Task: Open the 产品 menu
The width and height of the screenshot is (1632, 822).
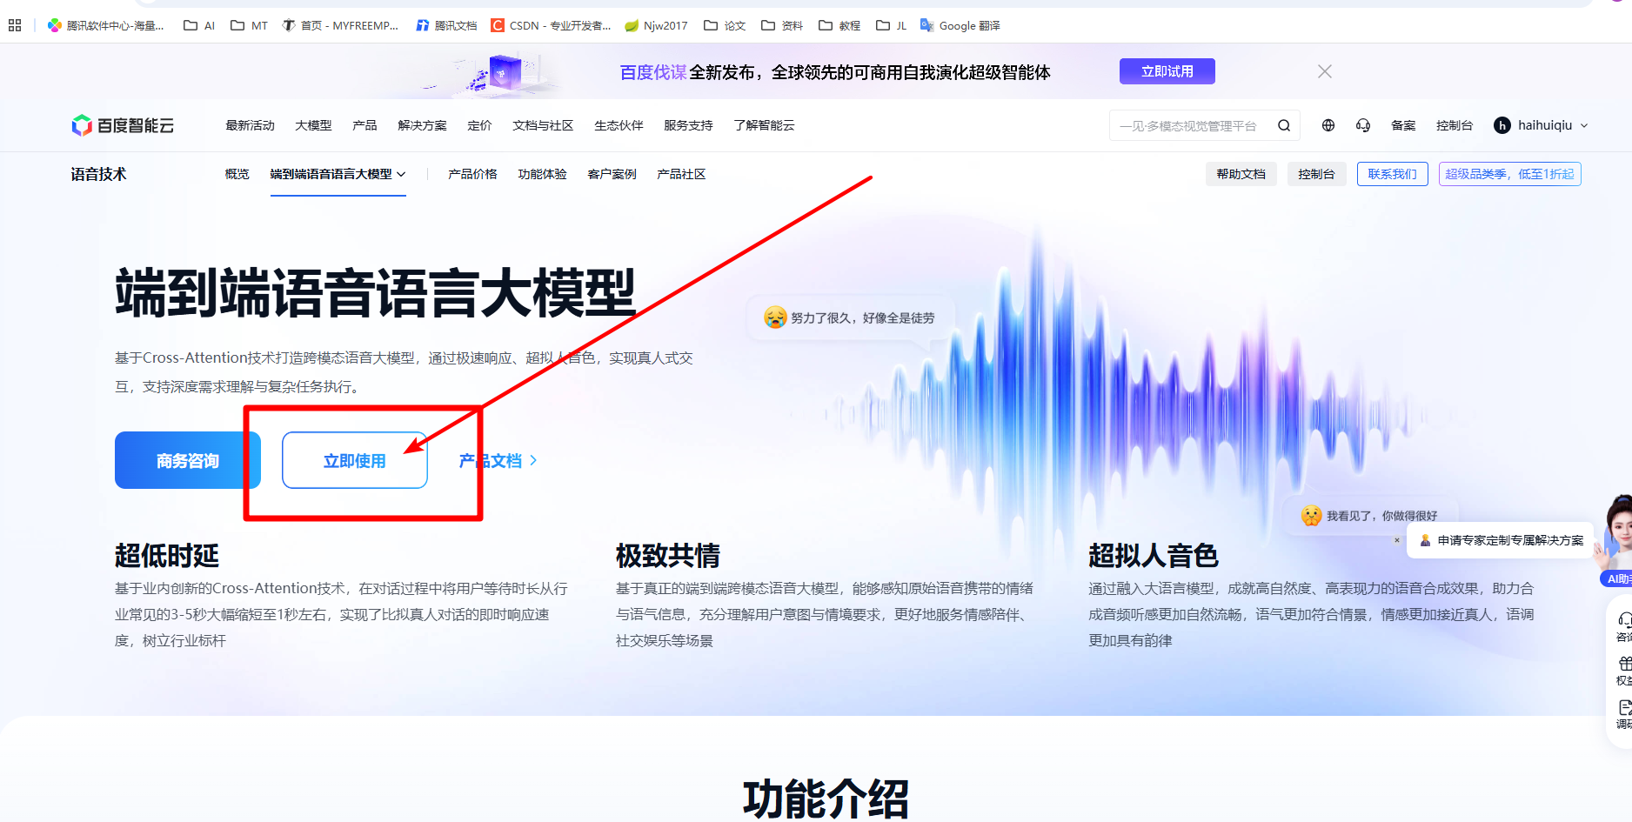Action: pyautogui.click(x=365, y=125)
